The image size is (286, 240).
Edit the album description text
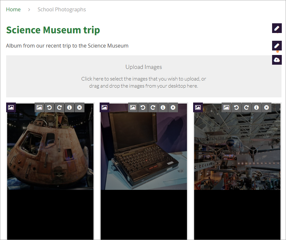point(277,45)
